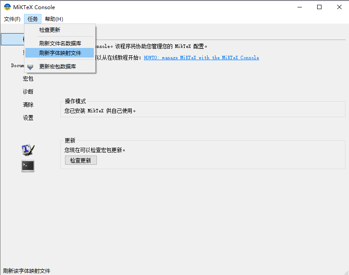This screenshot has width=349, height=275.
Task: Open the HOWTO manage MiKTeX Console link
Action: coord(201,58)
